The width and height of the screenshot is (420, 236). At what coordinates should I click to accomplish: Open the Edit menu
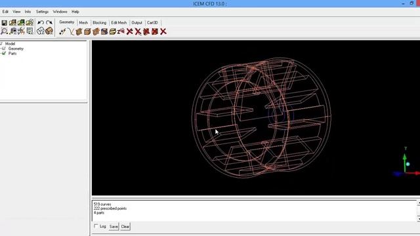click(5, 12)
